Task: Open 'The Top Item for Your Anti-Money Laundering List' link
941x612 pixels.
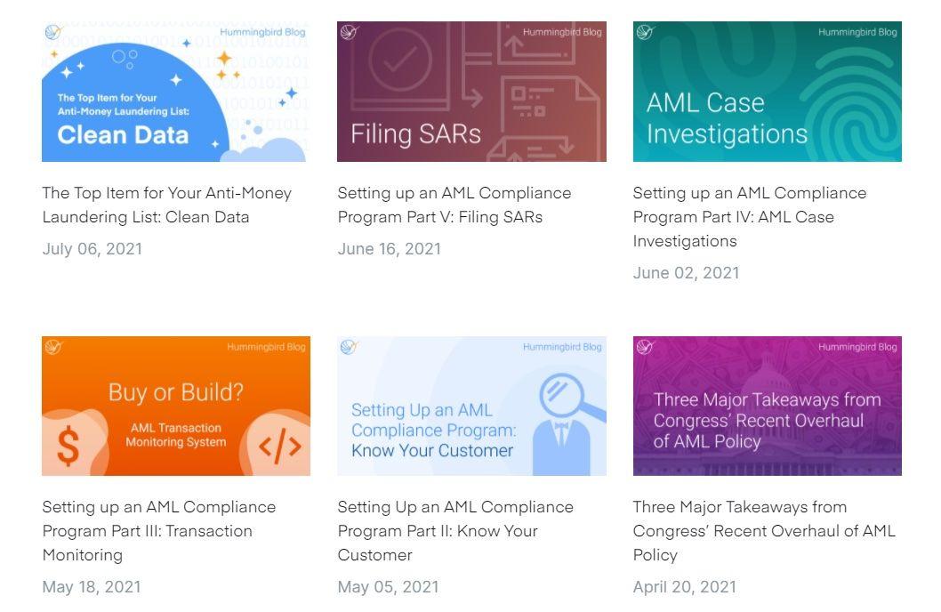Action: [167, 205]
